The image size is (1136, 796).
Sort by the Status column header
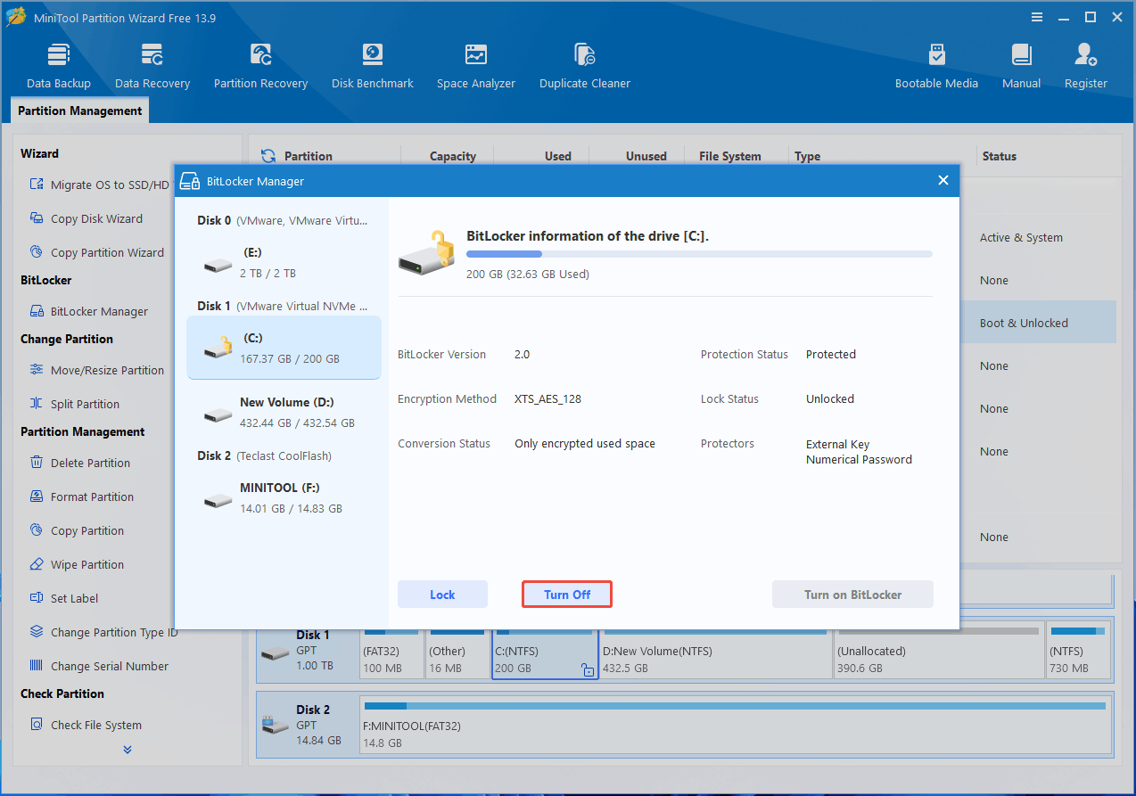(999, 156)
